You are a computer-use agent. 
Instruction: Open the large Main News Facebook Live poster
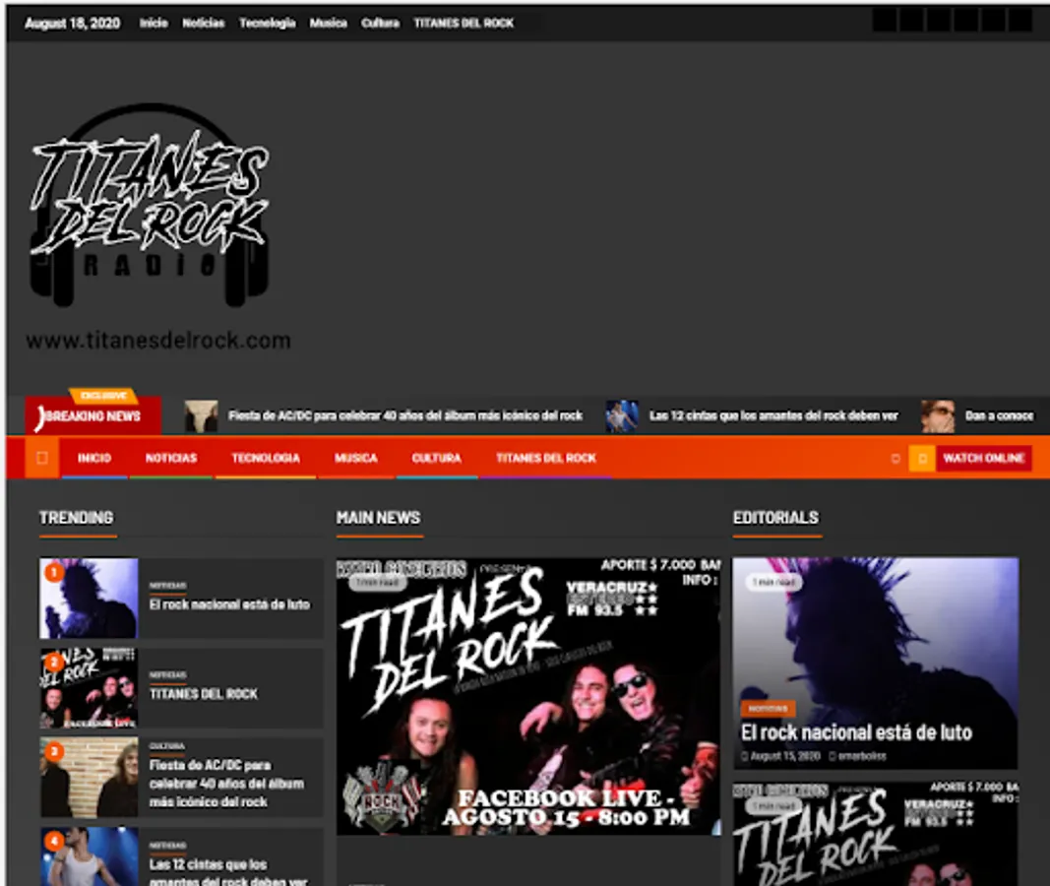528,696
